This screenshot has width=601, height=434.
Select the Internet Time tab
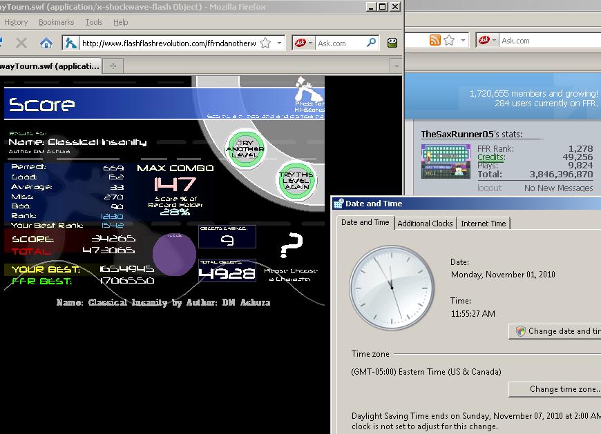point(484,224)
